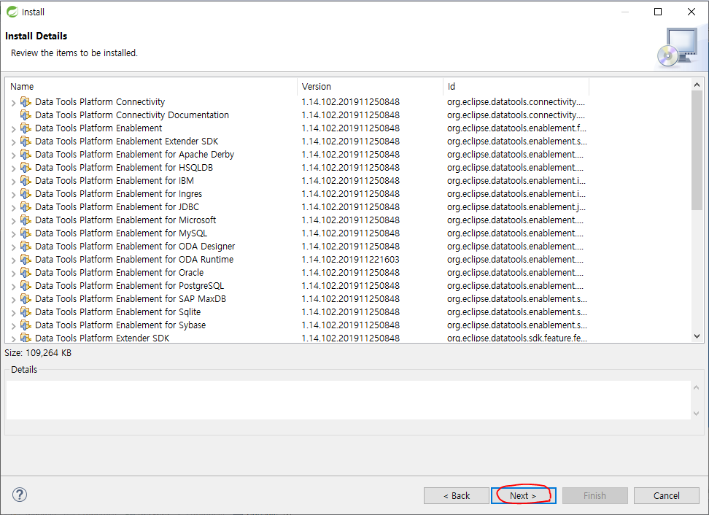
Task: Click feature icon of Enablement for PostgreSQL
Action: point(26,285)
